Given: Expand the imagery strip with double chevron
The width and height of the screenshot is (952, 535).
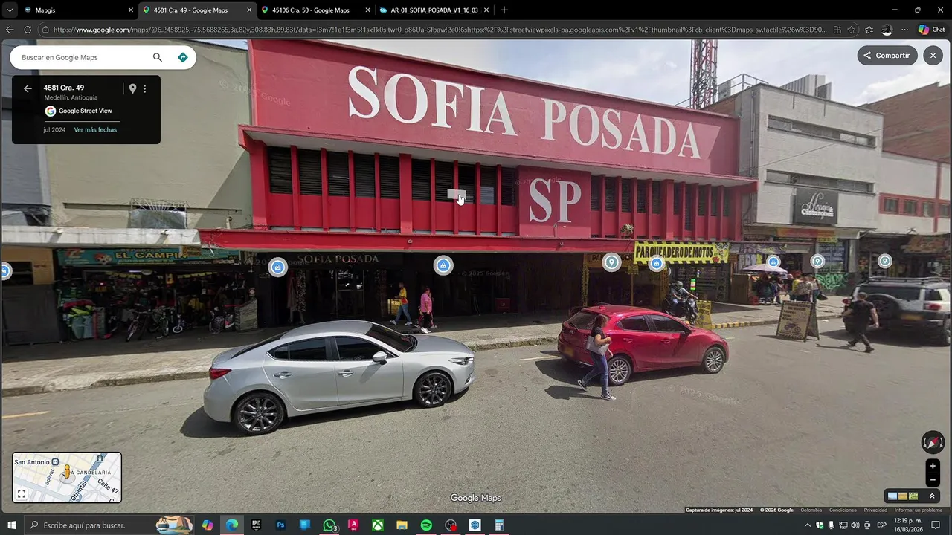Looking at the screenshot, I should tap(932, 496).
